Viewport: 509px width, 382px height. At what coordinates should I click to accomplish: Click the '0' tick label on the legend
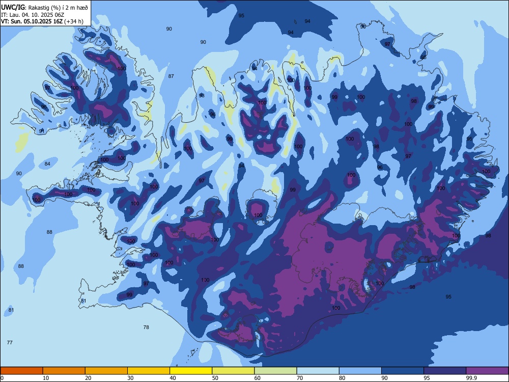point(2,378)
